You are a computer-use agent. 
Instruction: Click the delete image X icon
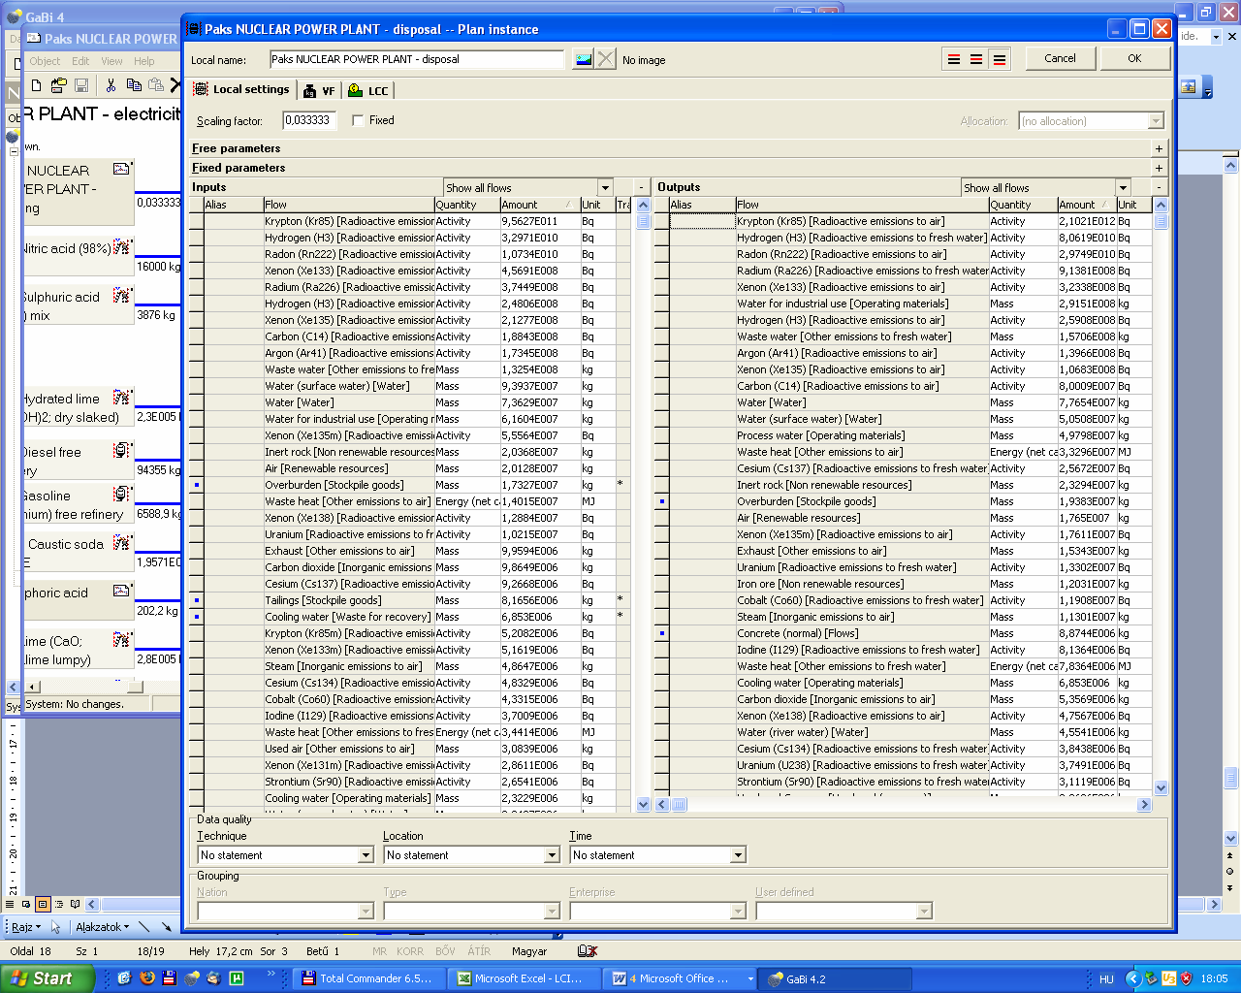click(606, 59)
